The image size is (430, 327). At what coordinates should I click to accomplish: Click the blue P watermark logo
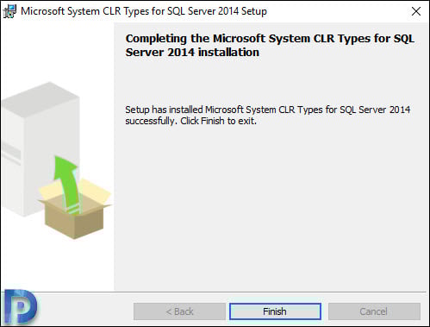(21, 305)
